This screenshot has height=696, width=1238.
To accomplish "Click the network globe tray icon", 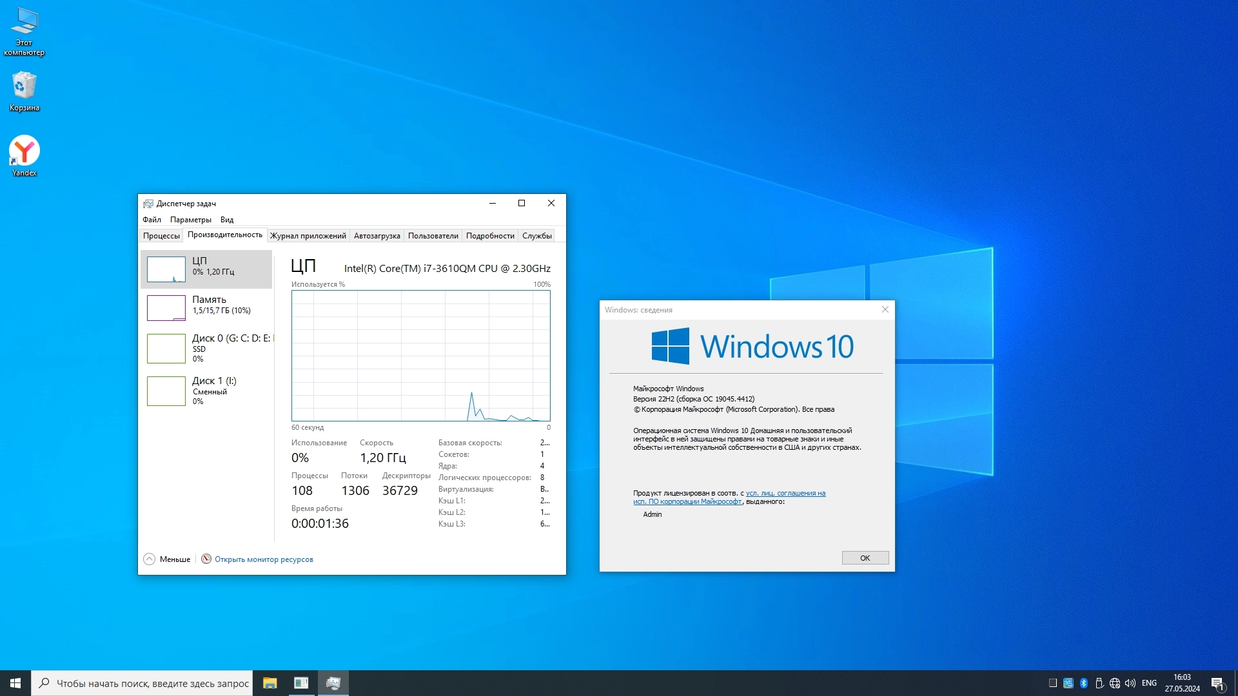I will [1114, 683].
